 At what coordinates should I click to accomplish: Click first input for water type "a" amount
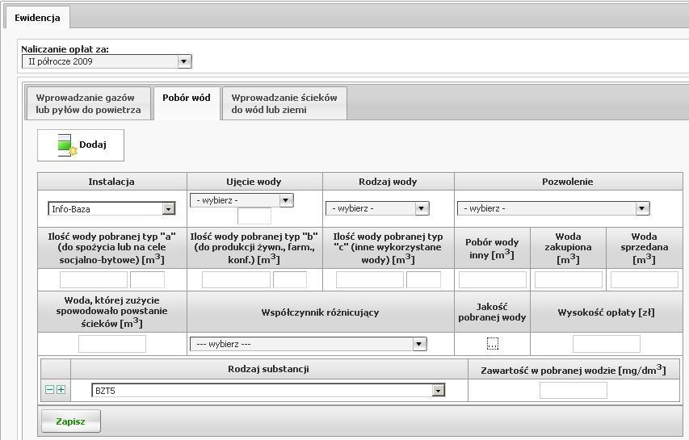[x=93, y=279]
